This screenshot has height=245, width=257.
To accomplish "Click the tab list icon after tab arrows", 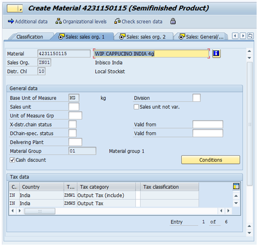I will click(250, 36).
